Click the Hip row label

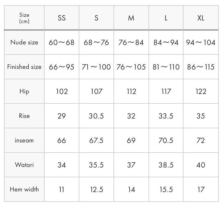point(24,91)
